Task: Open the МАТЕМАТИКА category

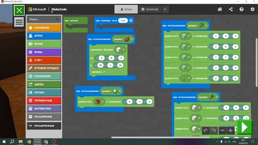Action: (44, 108)
